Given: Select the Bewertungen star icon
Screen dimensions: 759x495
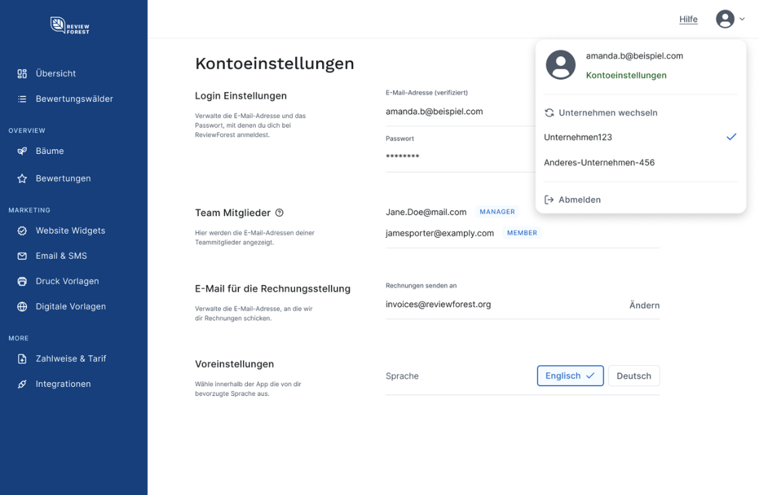Looking at the screenshot, I should point(22,179).
